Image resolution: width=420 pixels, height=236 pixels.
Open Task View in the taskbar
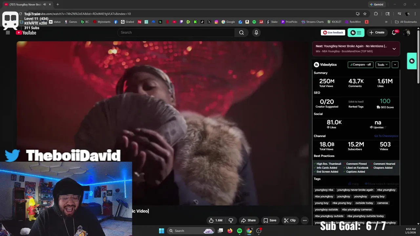pos(220,231)
